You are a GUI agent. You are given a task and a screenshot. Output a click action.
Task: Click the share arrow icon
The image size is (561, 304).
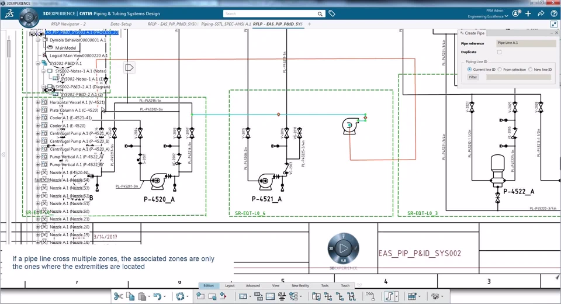[541, 13]
